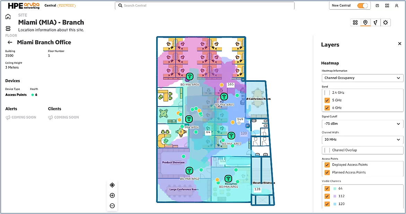This screenshot has height=214, width=406.
Task: Click the Elevator/Staircase label on map
Action: [264, 183]
